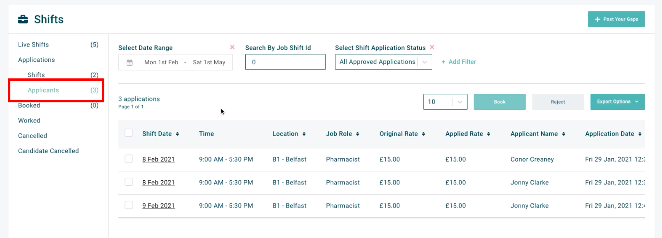Image resolution: width=662 pixels, height=238 pixels.
Task: Open Live Shifts in sidebar
Action: click(33, 45)
